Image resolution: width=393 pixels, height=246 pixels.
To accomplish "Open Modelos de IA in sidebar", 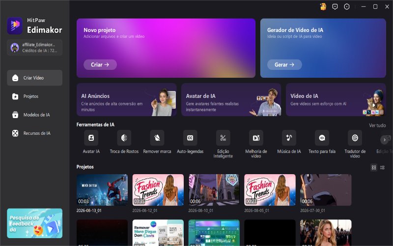I will (34, 115).
